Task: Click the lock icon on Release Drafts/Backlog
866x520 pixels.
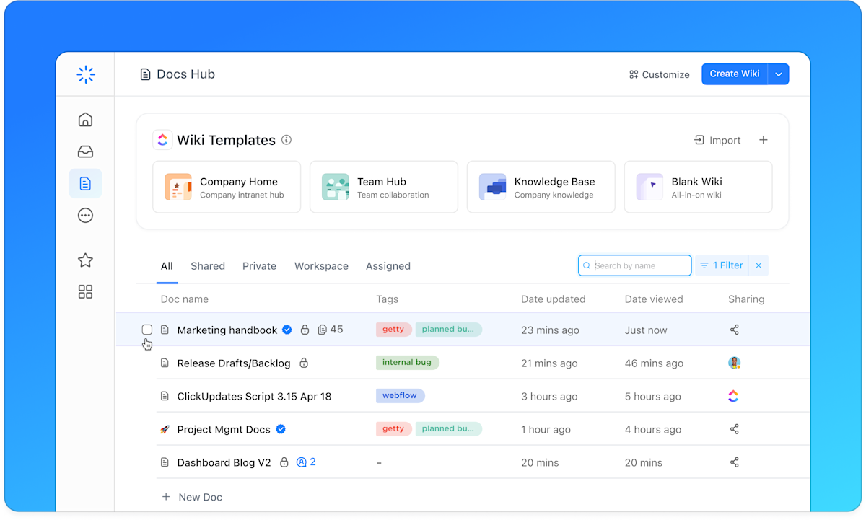Action: click(x=304, y=363)
